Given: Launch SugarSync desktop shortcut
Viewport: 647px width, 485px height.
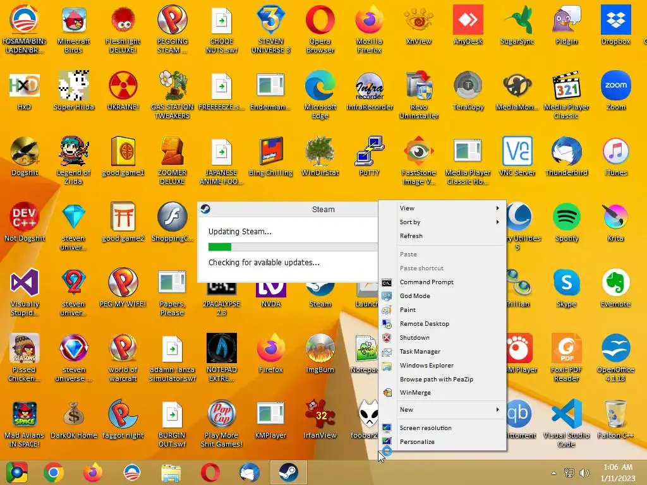Looking at the screenshot, I should click(517, 25).
